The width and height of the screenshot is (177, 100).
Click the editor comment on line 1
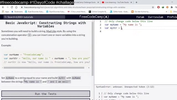coord(129,21)
